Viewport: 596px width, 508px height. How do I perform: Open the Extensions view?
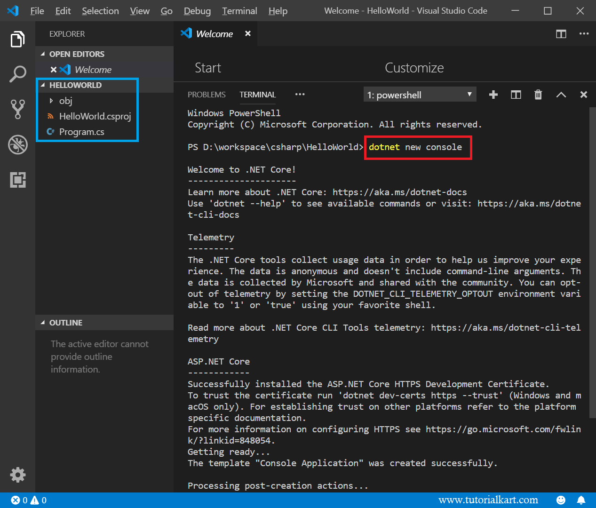[x=17, y=180]
